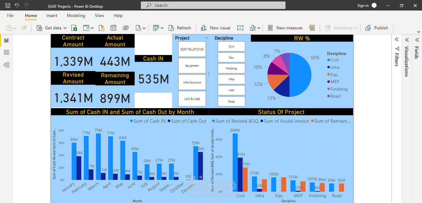Image resolution: width=422 pixels, height=203 pixels.
Task: Open the Dataverse swirl icon
Action: point(125,28)
